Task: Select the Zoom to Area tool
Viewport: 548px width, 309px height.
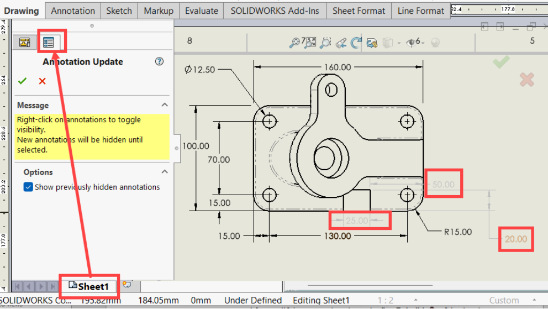Action: coord(325,42)
